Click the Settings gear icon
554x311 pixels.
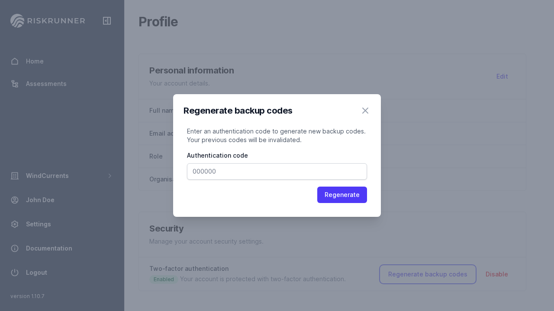click(15, 224)
